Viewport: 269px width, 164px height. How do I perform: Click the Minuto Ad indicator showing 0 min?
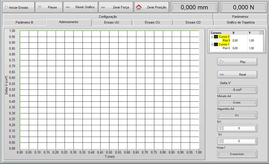pos(237,103)
